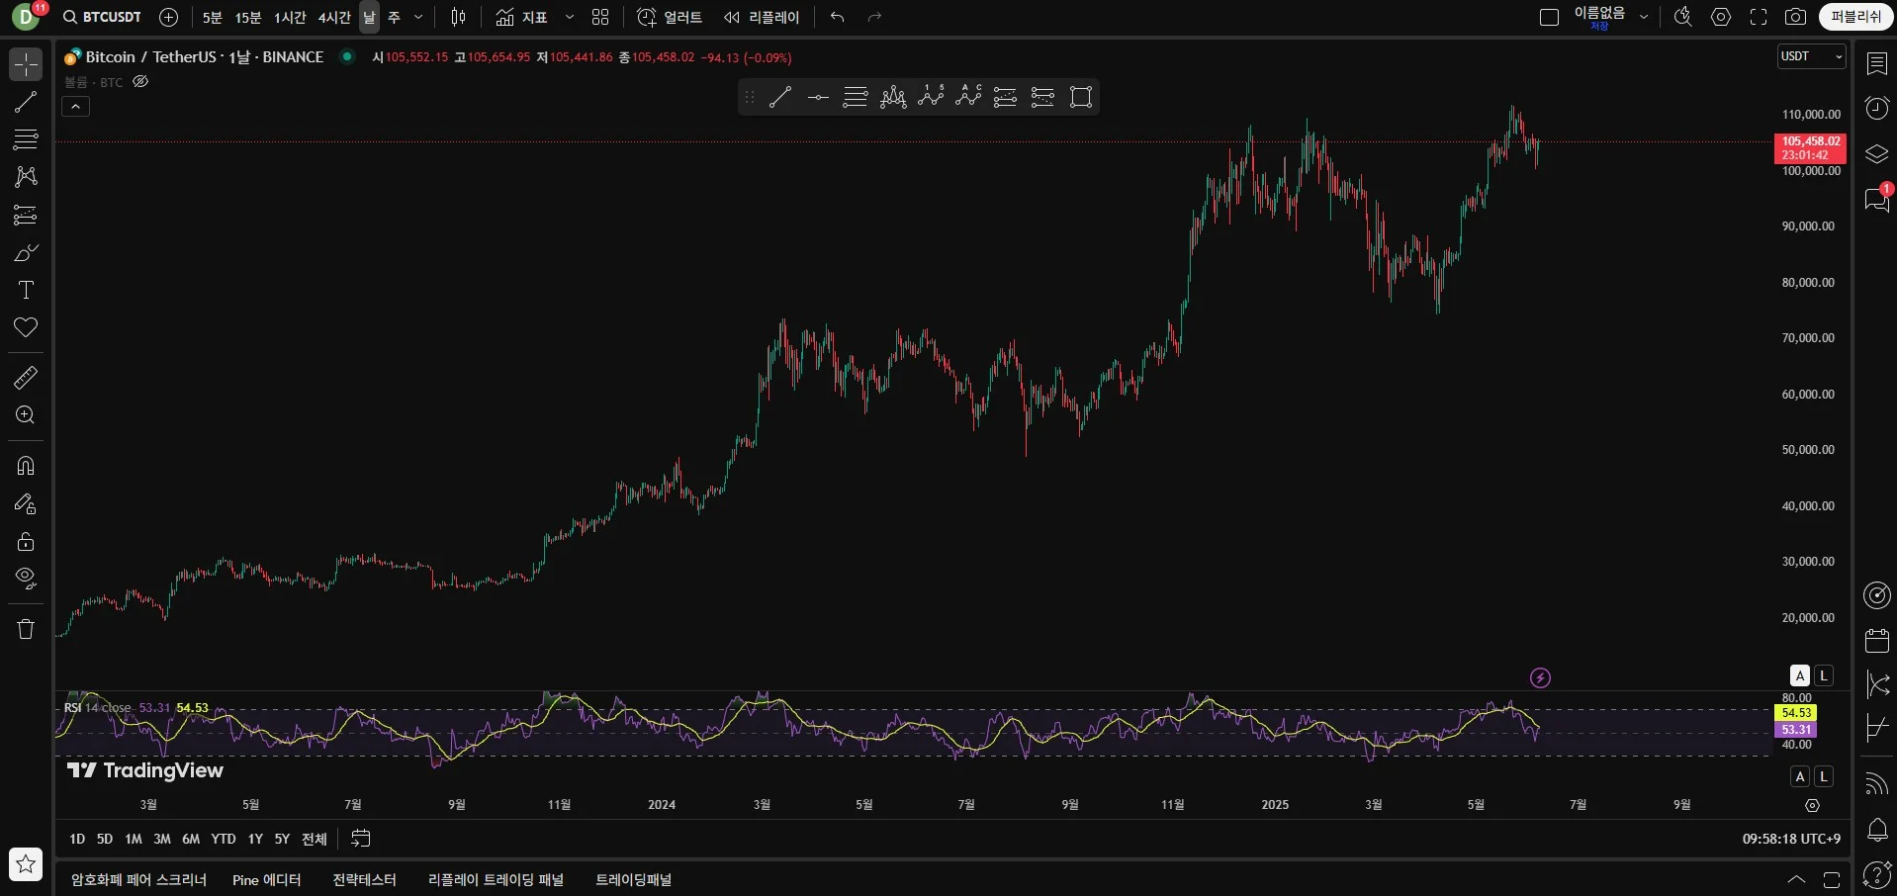Toggle lock all drawings padlock
This screenshot has width=1897, height=896.
26,541
